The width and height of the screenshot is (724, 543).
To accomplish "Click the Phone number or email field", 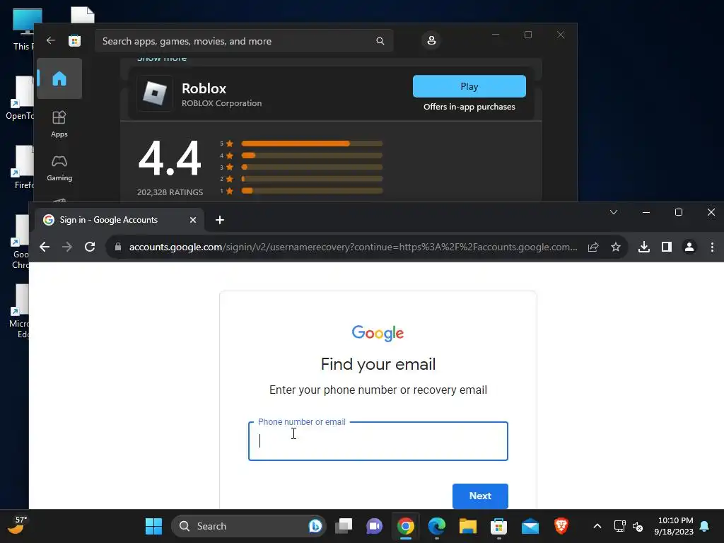I will [x=378, y=441].
